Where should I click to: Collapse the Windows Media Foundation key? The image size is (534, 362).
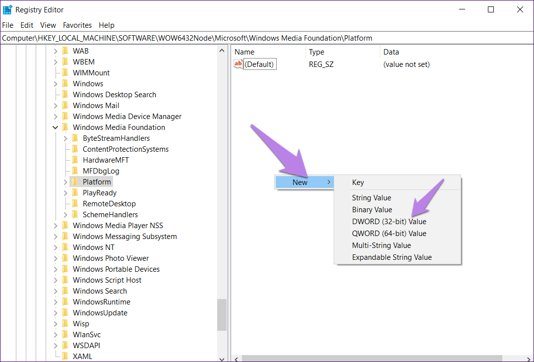(x=55, y=127)
